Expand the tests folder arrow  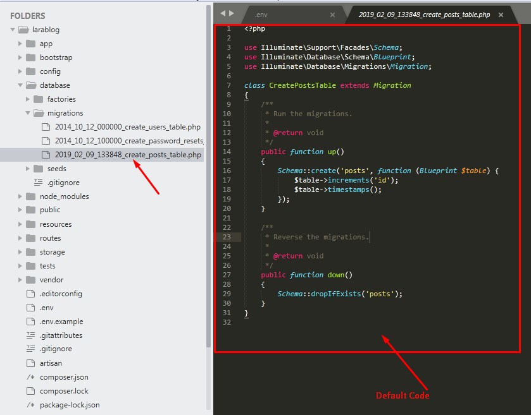point(20,266)
